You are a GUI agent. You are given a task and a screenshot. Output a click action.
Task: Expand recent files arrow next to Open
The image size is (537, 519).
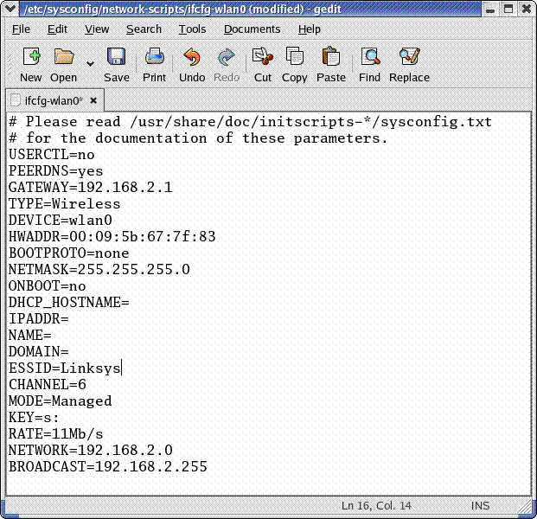pos(90,64)
